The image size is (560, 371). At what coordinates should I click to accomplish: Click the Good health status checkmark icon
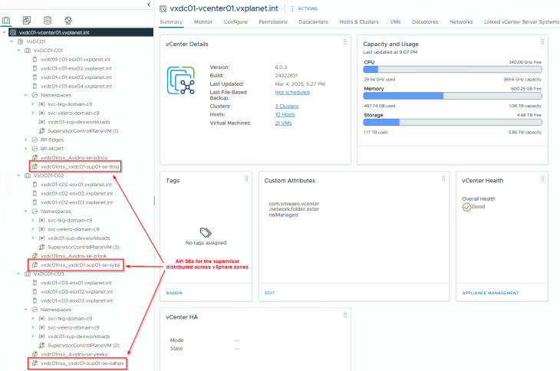(x=466, y=207)
